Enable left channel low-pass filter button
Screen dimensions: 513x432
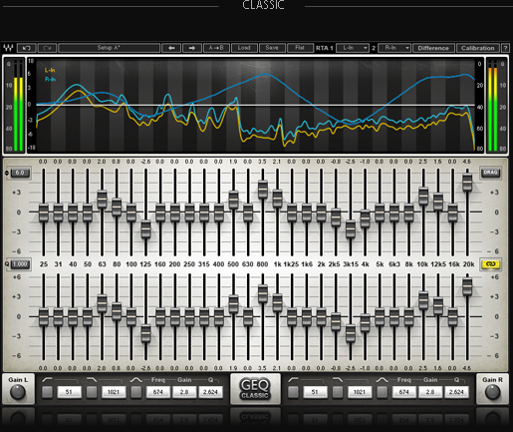pos(92,392)
